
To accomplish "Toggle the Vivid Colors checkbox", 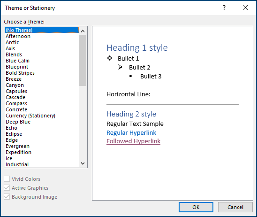I will tap(7, 179).
